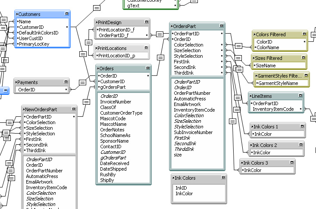This screenshot has width=316, height=209.
Task: Click the arrow icon on Colors Filtered header
Action: click(254, 34)
